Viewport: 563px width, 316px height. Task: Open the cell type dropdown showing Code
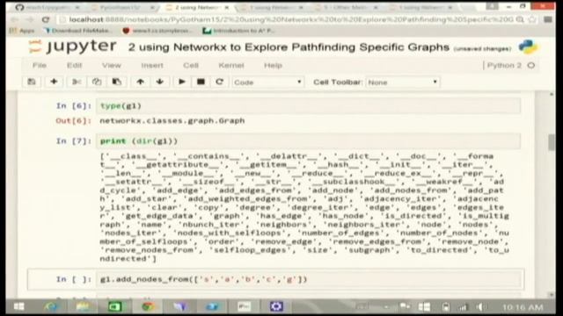click(x=267, y=82)
